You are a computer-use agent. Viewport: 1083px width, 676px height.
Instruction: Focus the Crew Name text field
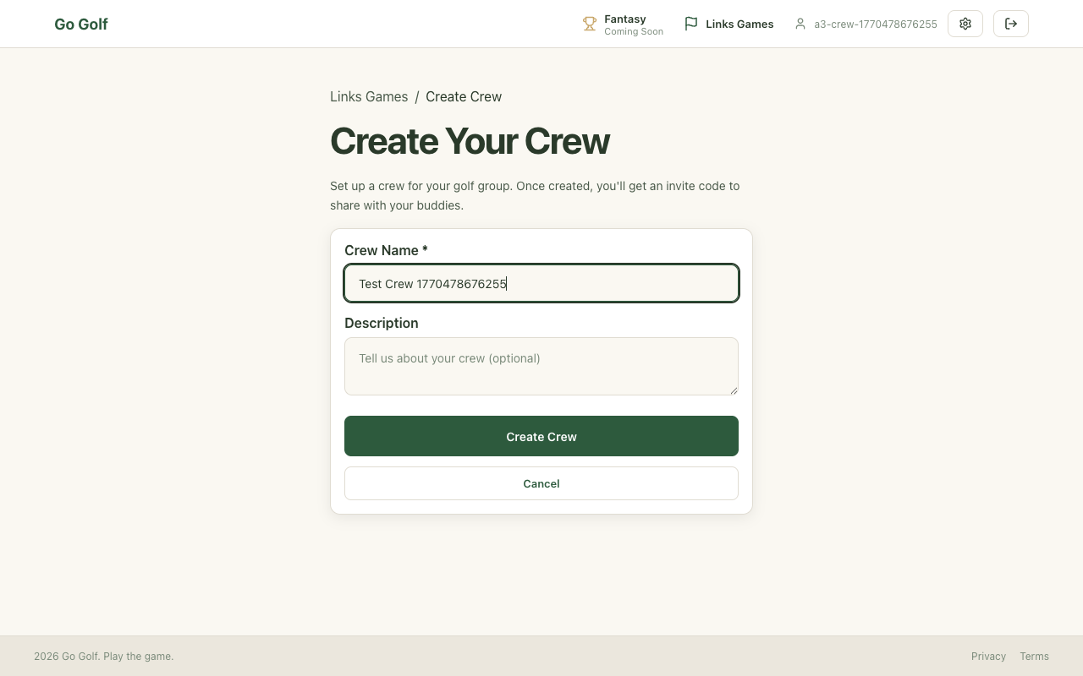pyautogui.click(x=541, y=284)
